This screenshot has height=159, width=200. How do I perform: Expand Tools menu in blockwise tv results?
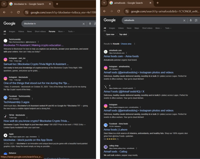[71, 31]
